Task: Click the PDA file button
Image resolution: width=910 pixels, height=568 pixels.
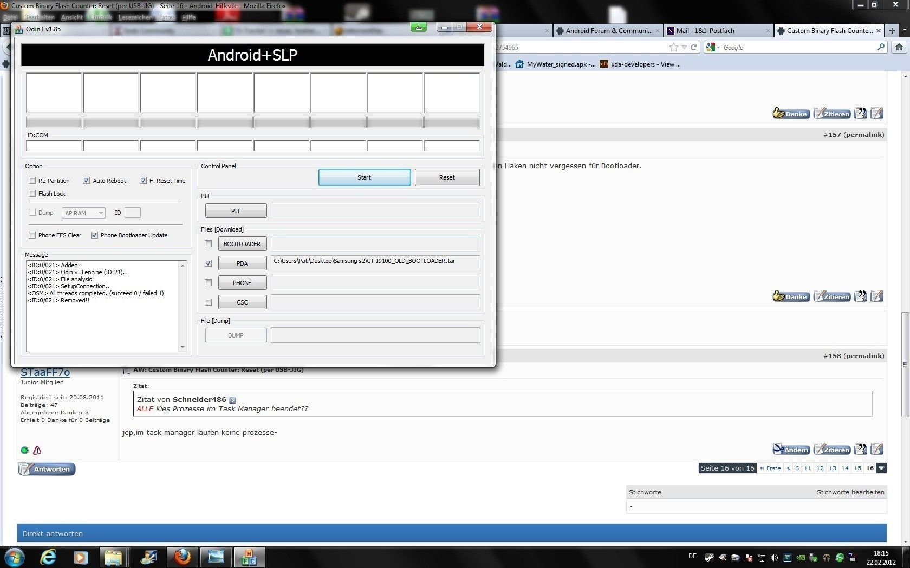Action: point(242,263)
